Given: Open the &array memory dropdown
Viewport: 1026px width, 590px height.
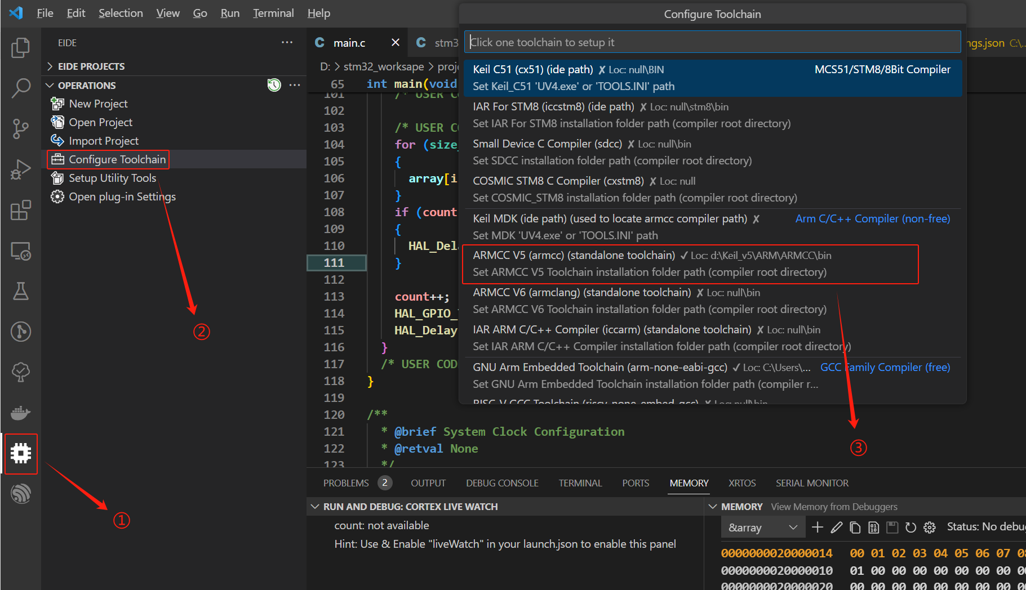Looking at the screenshot, I should (x=762, y=528).
